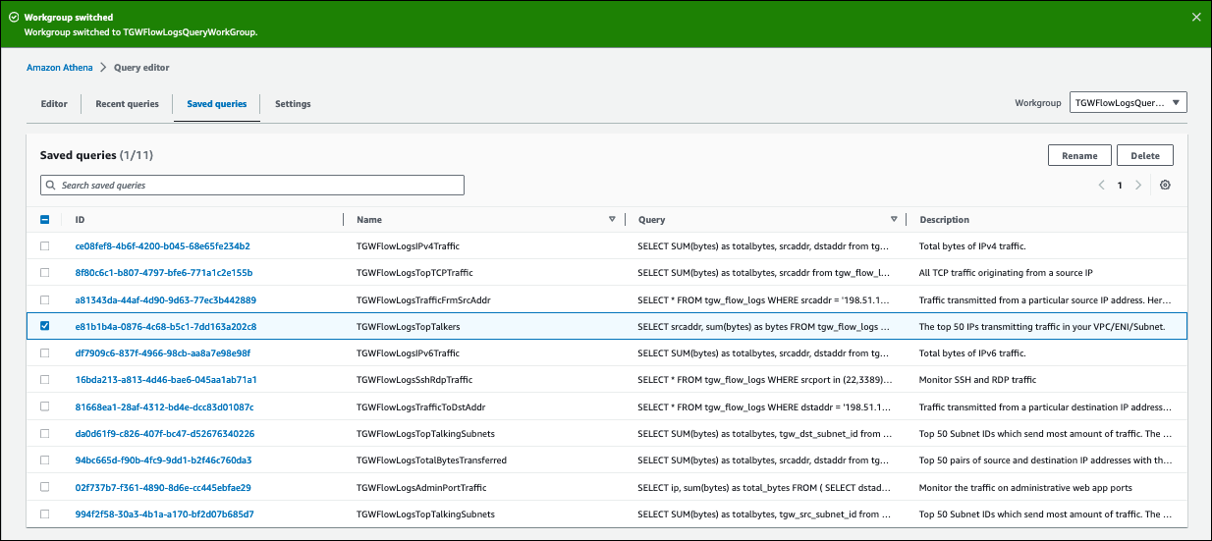Screen dimensions: 1212x541
Task: Click the Query editor breadcrumb text
Action: point(141,67)
